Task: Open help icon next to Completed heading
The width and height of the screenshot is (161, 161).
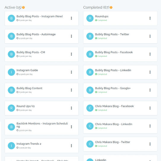Action: [x=111, y=7]
